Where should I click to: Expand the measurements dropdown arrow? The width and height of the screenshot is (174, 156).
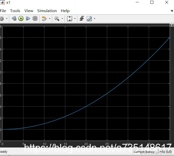coord(95,18)
